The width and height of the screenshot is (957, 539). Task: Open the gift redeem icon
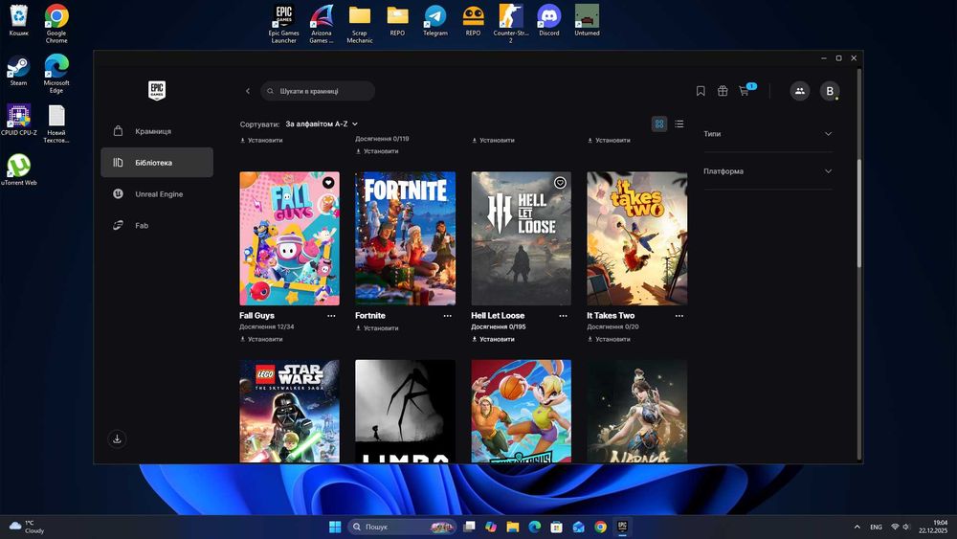[x=723, y=91]
